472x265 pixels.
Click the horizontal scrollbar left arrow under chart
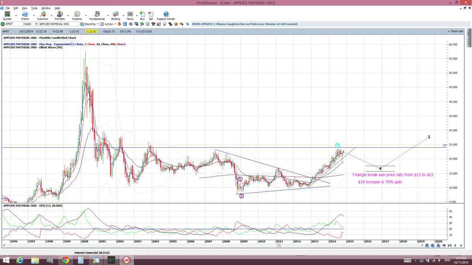4,246
